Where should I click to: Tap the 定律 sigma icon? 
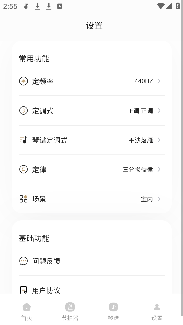tap(24, 169)
